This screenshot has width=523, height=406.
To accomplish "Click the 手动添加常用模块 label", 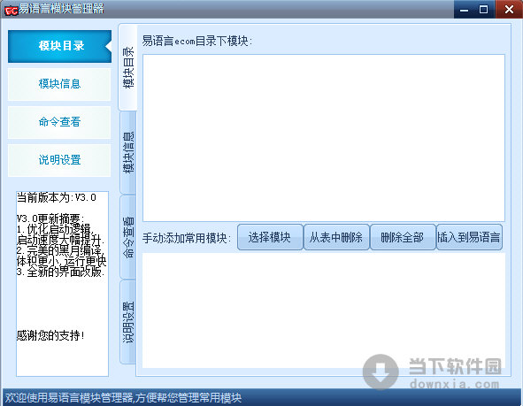I will coord(187,238).
